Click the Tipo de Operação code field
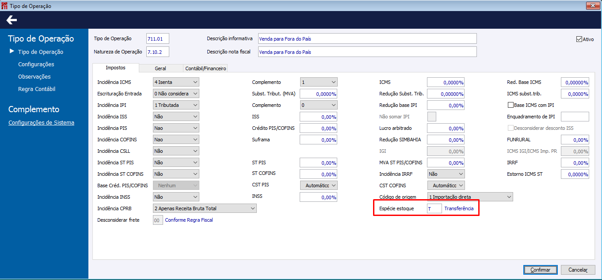 pyautogui.click(x=158, y=39)
